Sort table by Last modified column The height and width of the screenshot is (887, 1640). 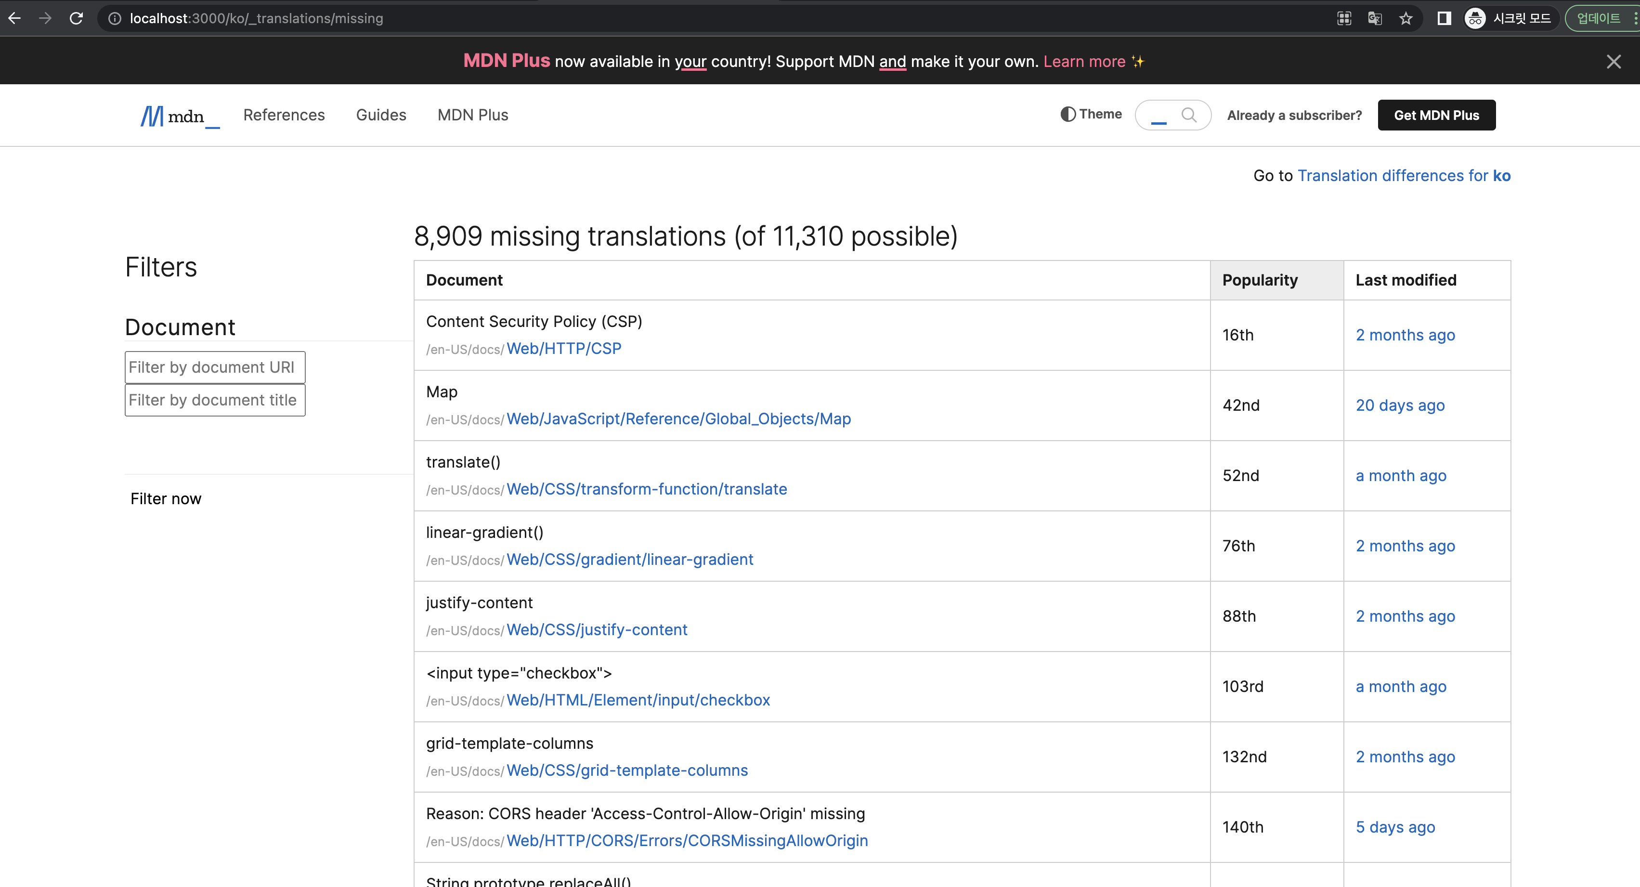click(1406, 280)
